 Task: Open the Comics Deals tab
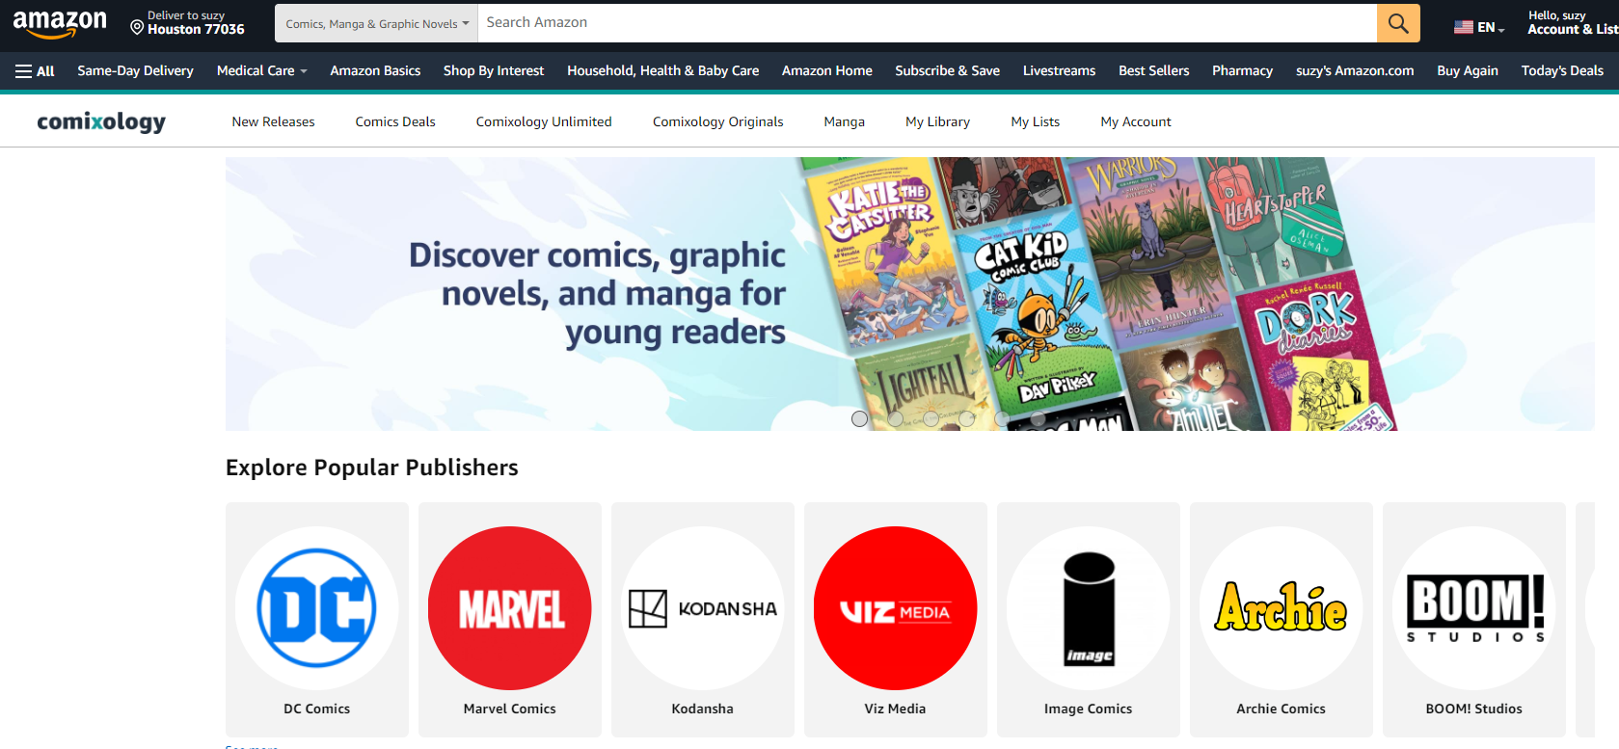pyautogui.click(x=395, y=122)
